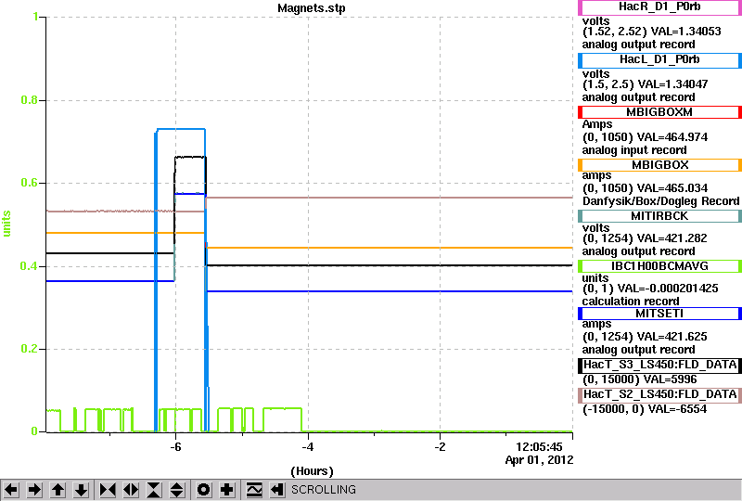742x501 pixels.
Task: Click the return-to-scrolling arrow icon
Action: pyautogui.click(x=277, y=489)
